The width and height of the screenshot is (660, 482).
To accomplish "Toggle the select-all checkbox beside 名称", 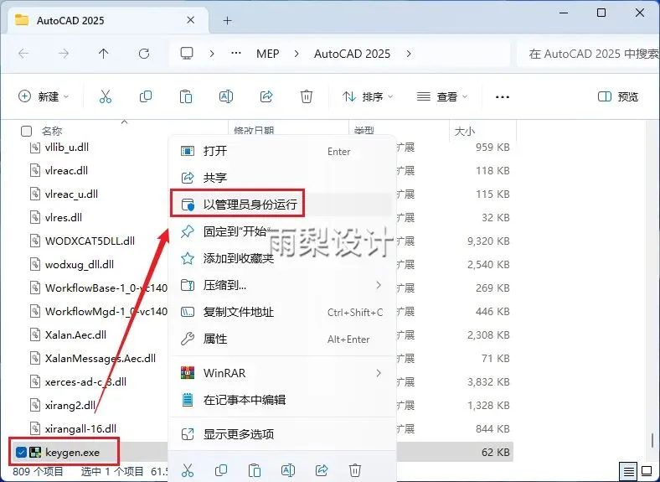I will [26, 131].
